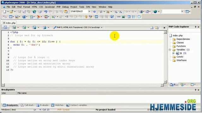Select the Breakpoints bottom tab
202x113 pixels.
tap(10, 105)
